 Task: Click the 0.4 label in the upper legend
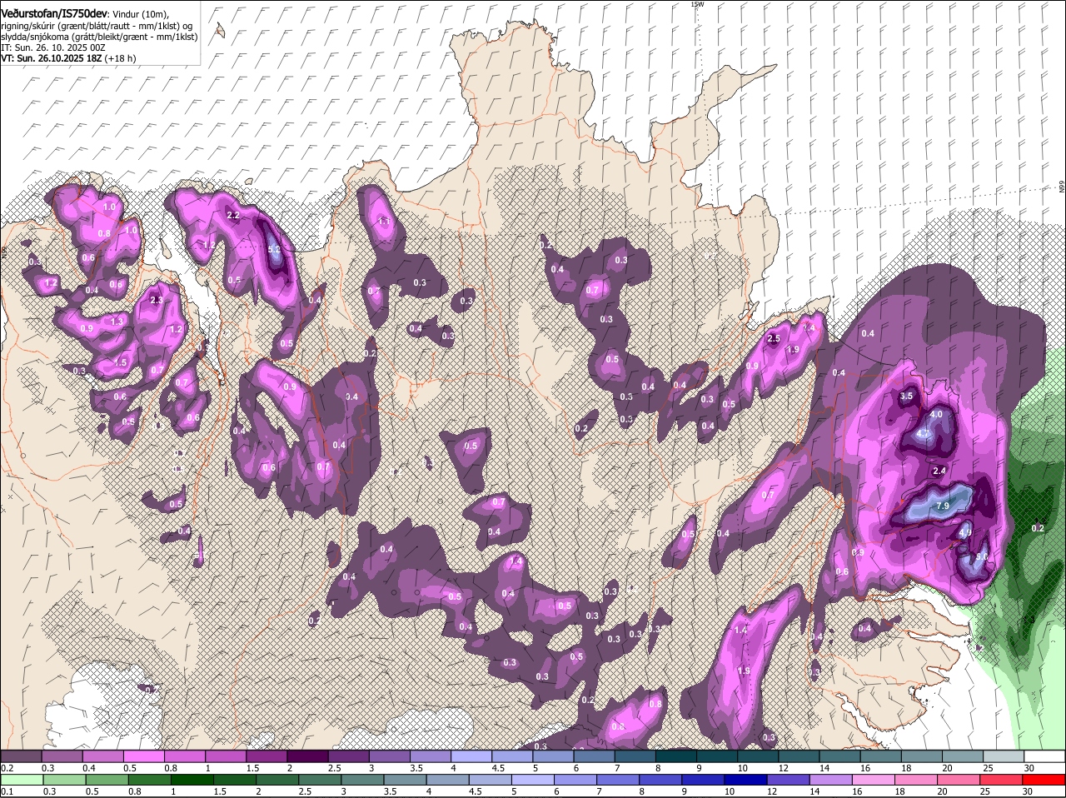(x=89, y=768)
